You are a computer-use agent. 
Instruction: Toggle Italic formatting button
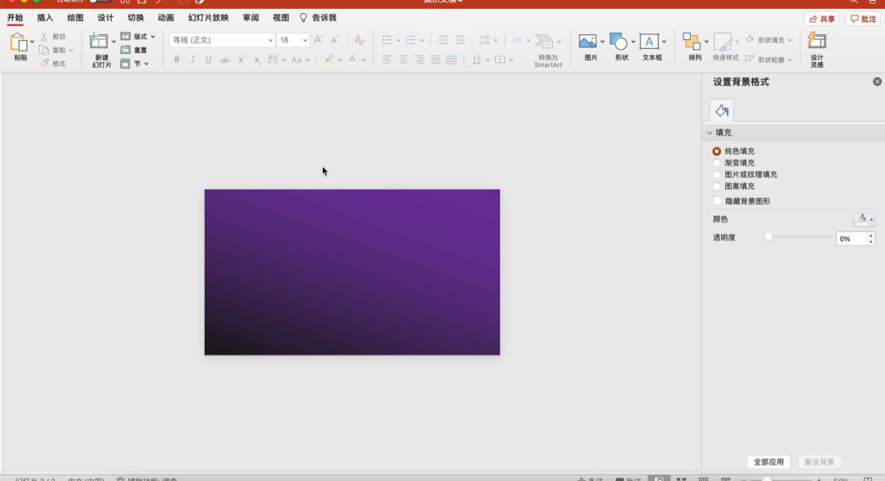coord(193,60)
